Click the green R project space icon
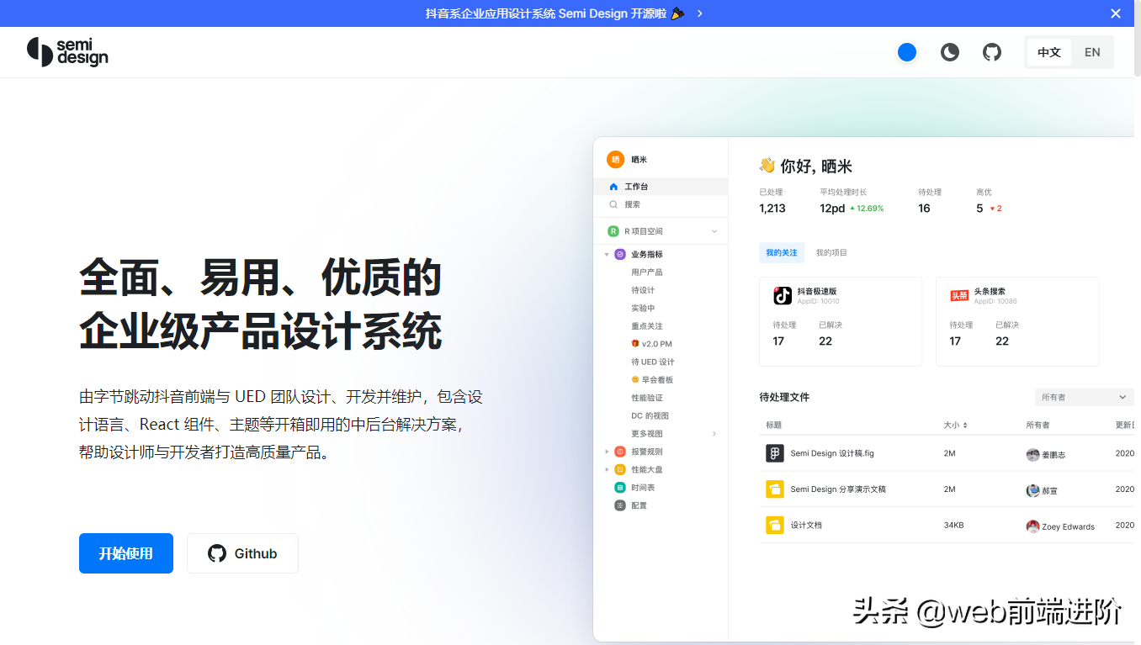The image size is (1141, 645). [613, 231]
